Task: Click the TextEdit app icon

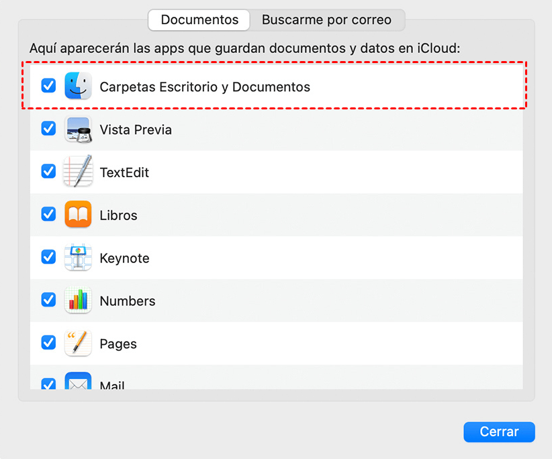Action: tap(78, 172)
